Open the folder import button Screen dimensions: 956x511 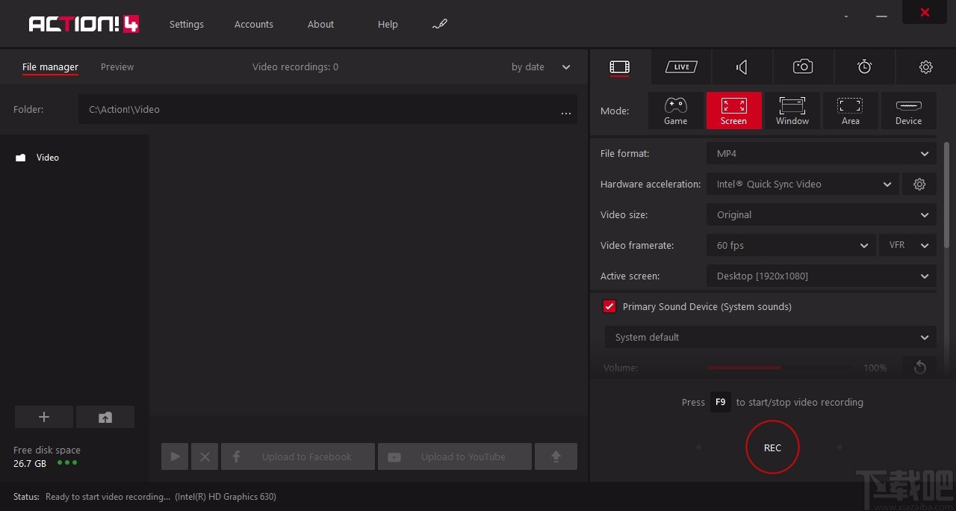point(105,417)
